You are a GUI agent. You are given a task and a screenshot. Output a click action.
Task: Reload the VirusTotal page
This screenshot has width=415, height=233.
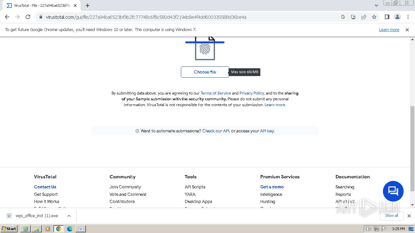click(28, 17)
